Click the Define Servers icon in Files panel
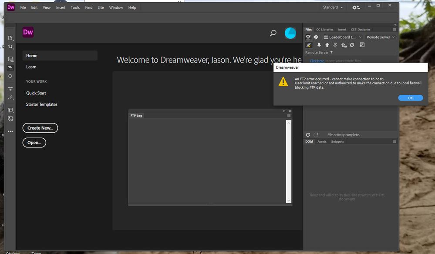Viewport: 435px width, 254px height. (x=308, y=37)
